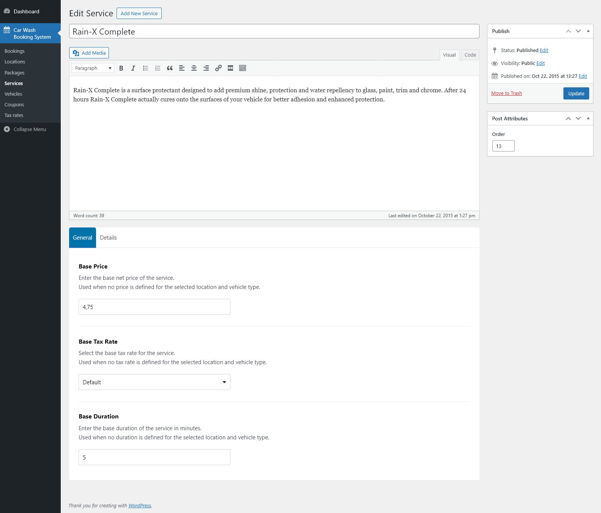The width and height of the screenshot is (601, 513).
Task: Move Post Attributes panel up
Action: point(568,118)
